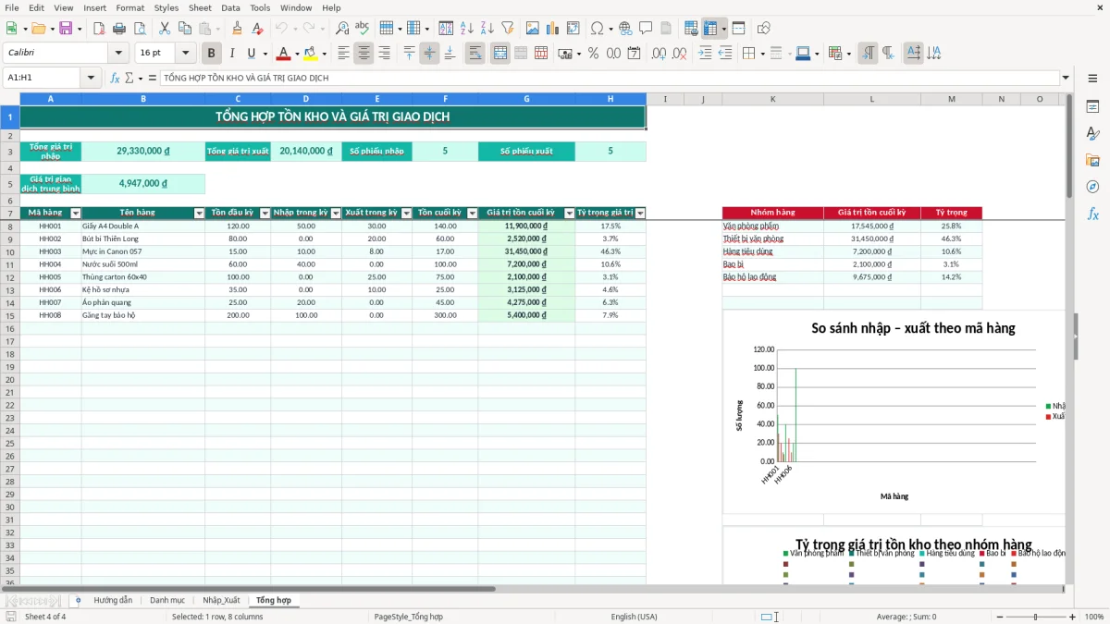Click the Print icon
The height and width of the screenshot is (624, 1110).
pyautogui.click(x=117, y=29)
